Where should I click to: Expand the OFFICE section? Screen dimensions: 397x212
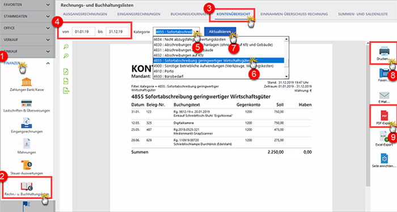(x=48, y=28)
